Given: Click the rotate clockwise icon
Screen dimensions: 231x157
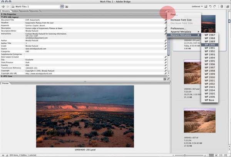Looking at the screenshot, I should point(215,7).
